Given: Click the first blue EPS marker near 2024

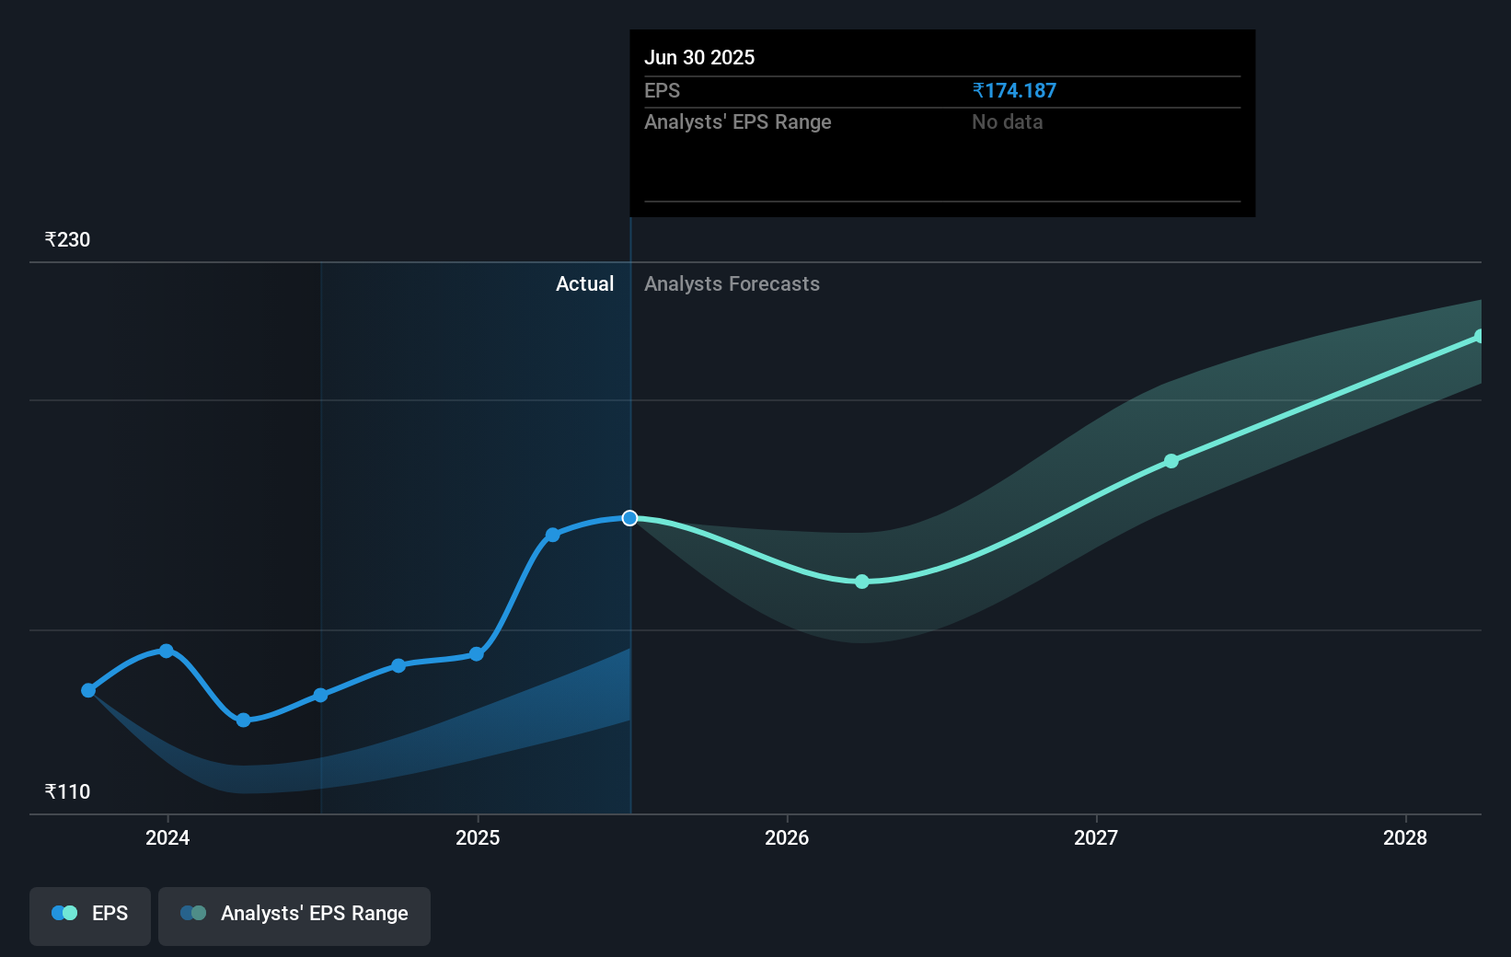Looking at the screenshot, I should (x=88, y=690).
